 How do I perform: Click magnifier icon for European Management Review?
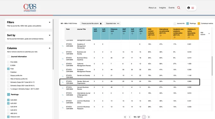(x=63, y=71)
